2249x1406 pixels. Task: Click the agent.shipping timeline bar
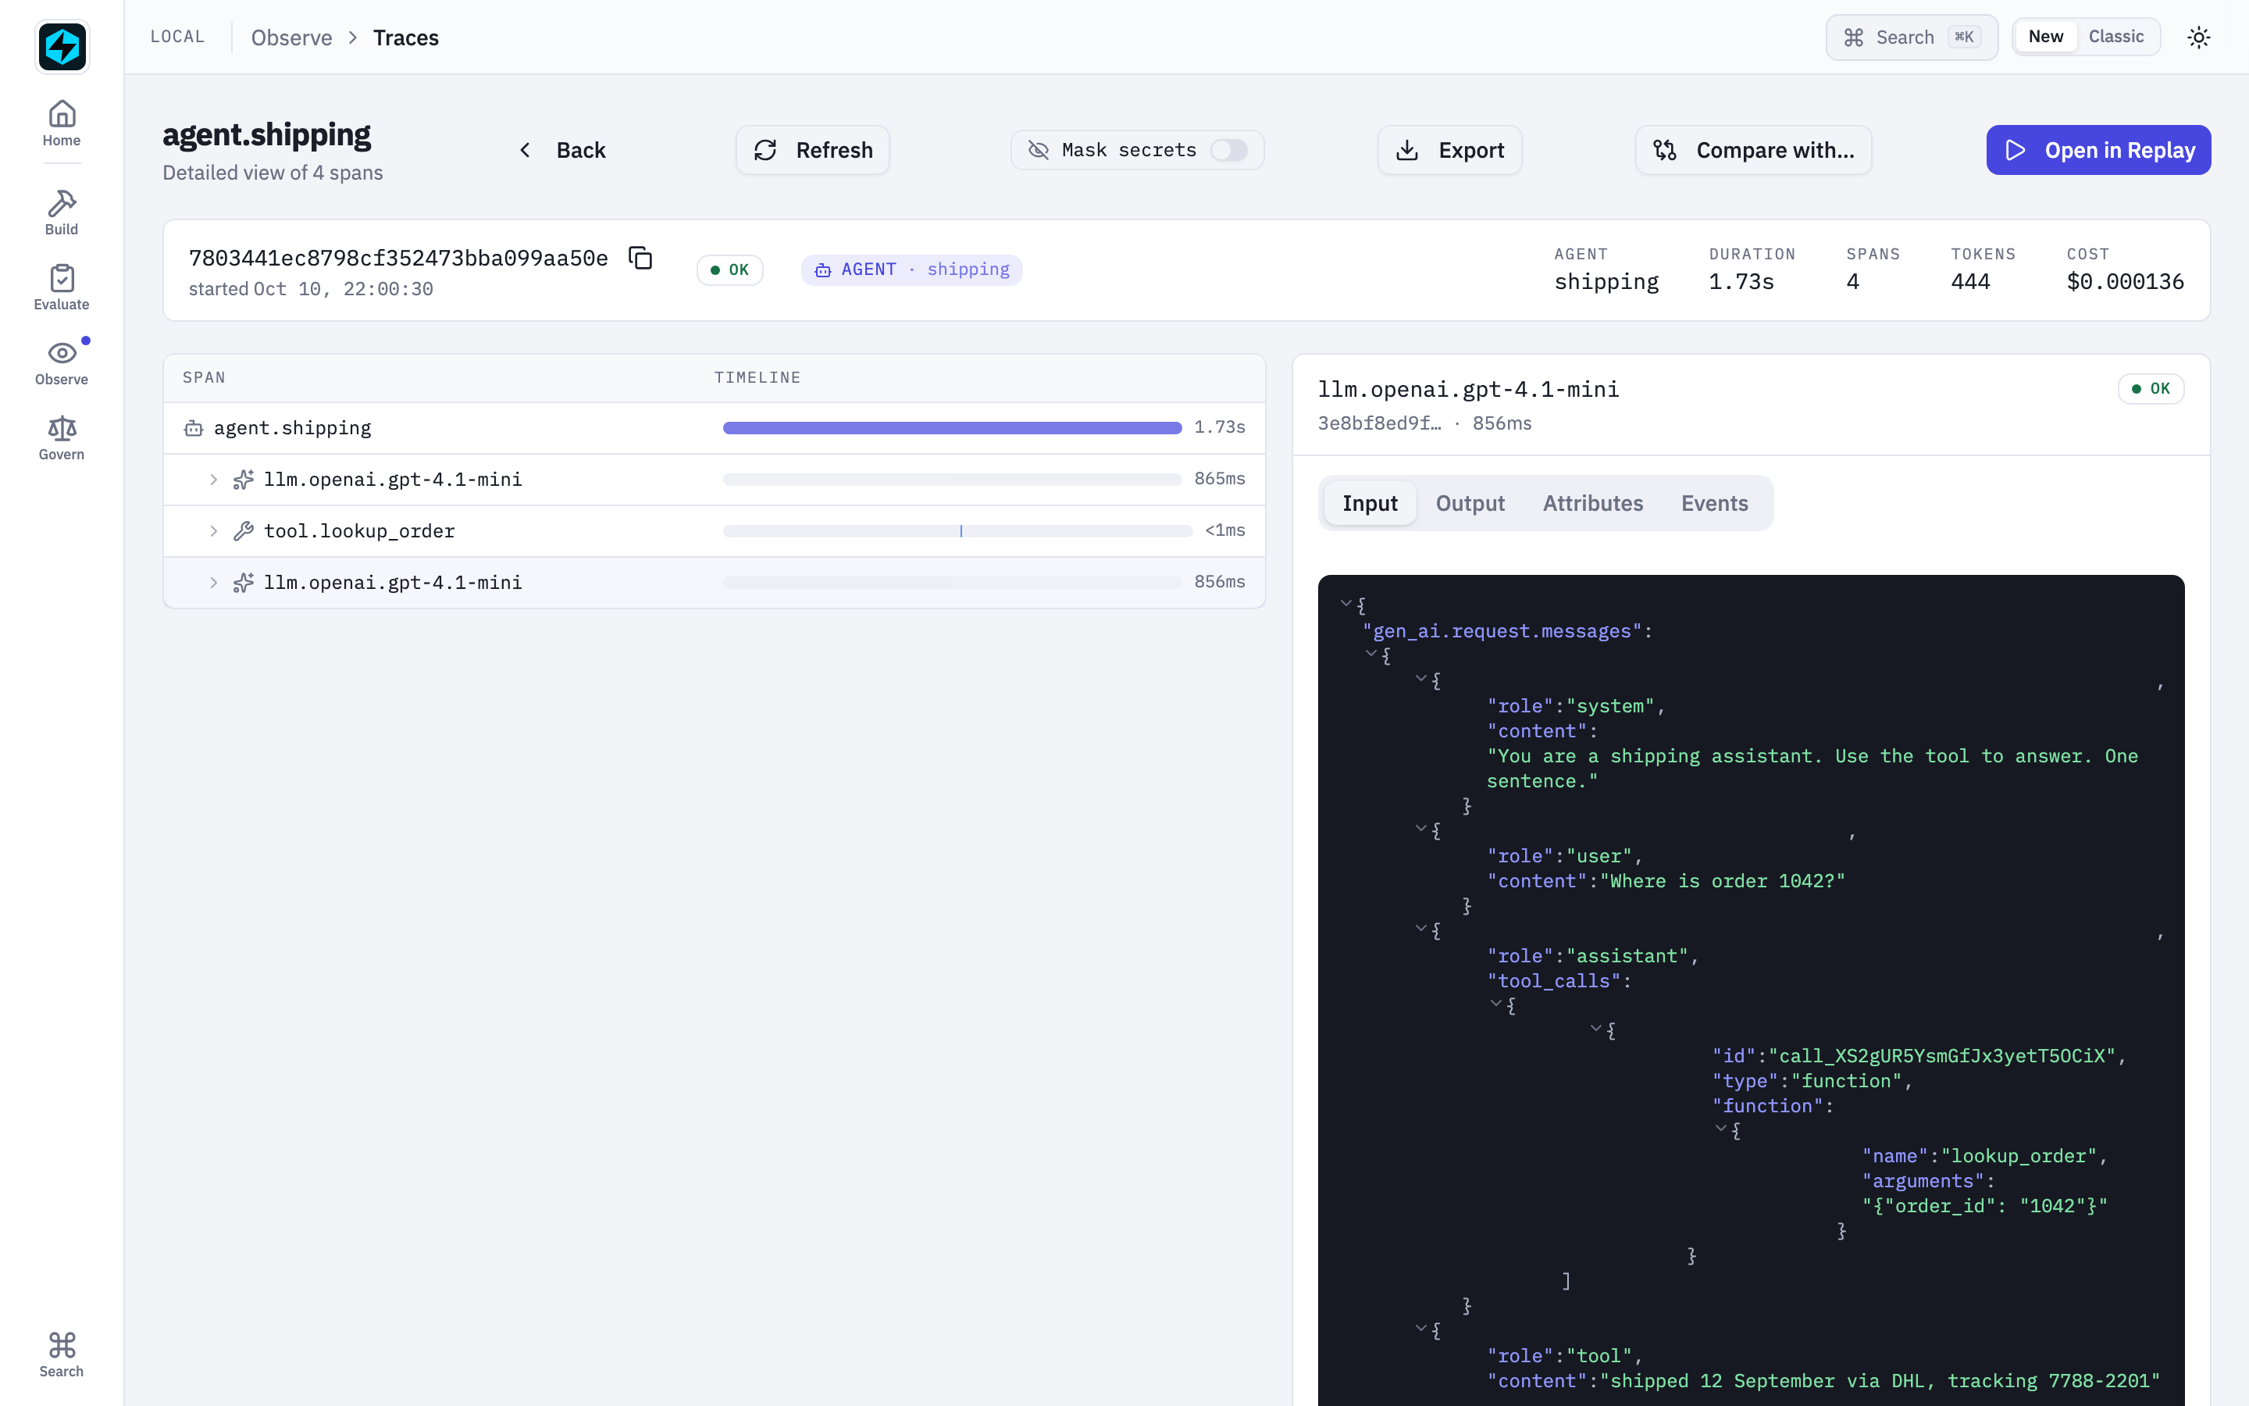952,428
